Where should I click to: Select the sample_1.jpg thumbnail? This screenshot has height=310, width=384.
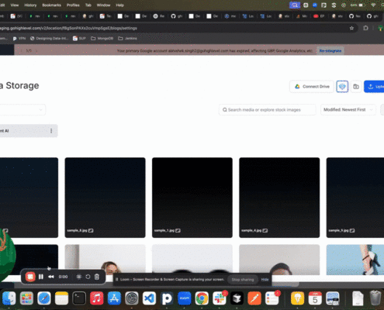[x=192, y=198]
